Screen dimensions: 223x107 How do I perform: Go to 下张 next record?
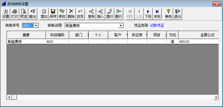148,14
